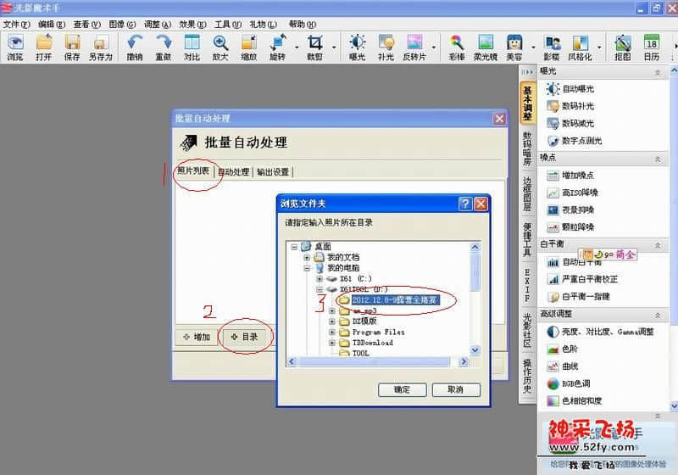Open a photo with 打开 icon

point(44,47)
